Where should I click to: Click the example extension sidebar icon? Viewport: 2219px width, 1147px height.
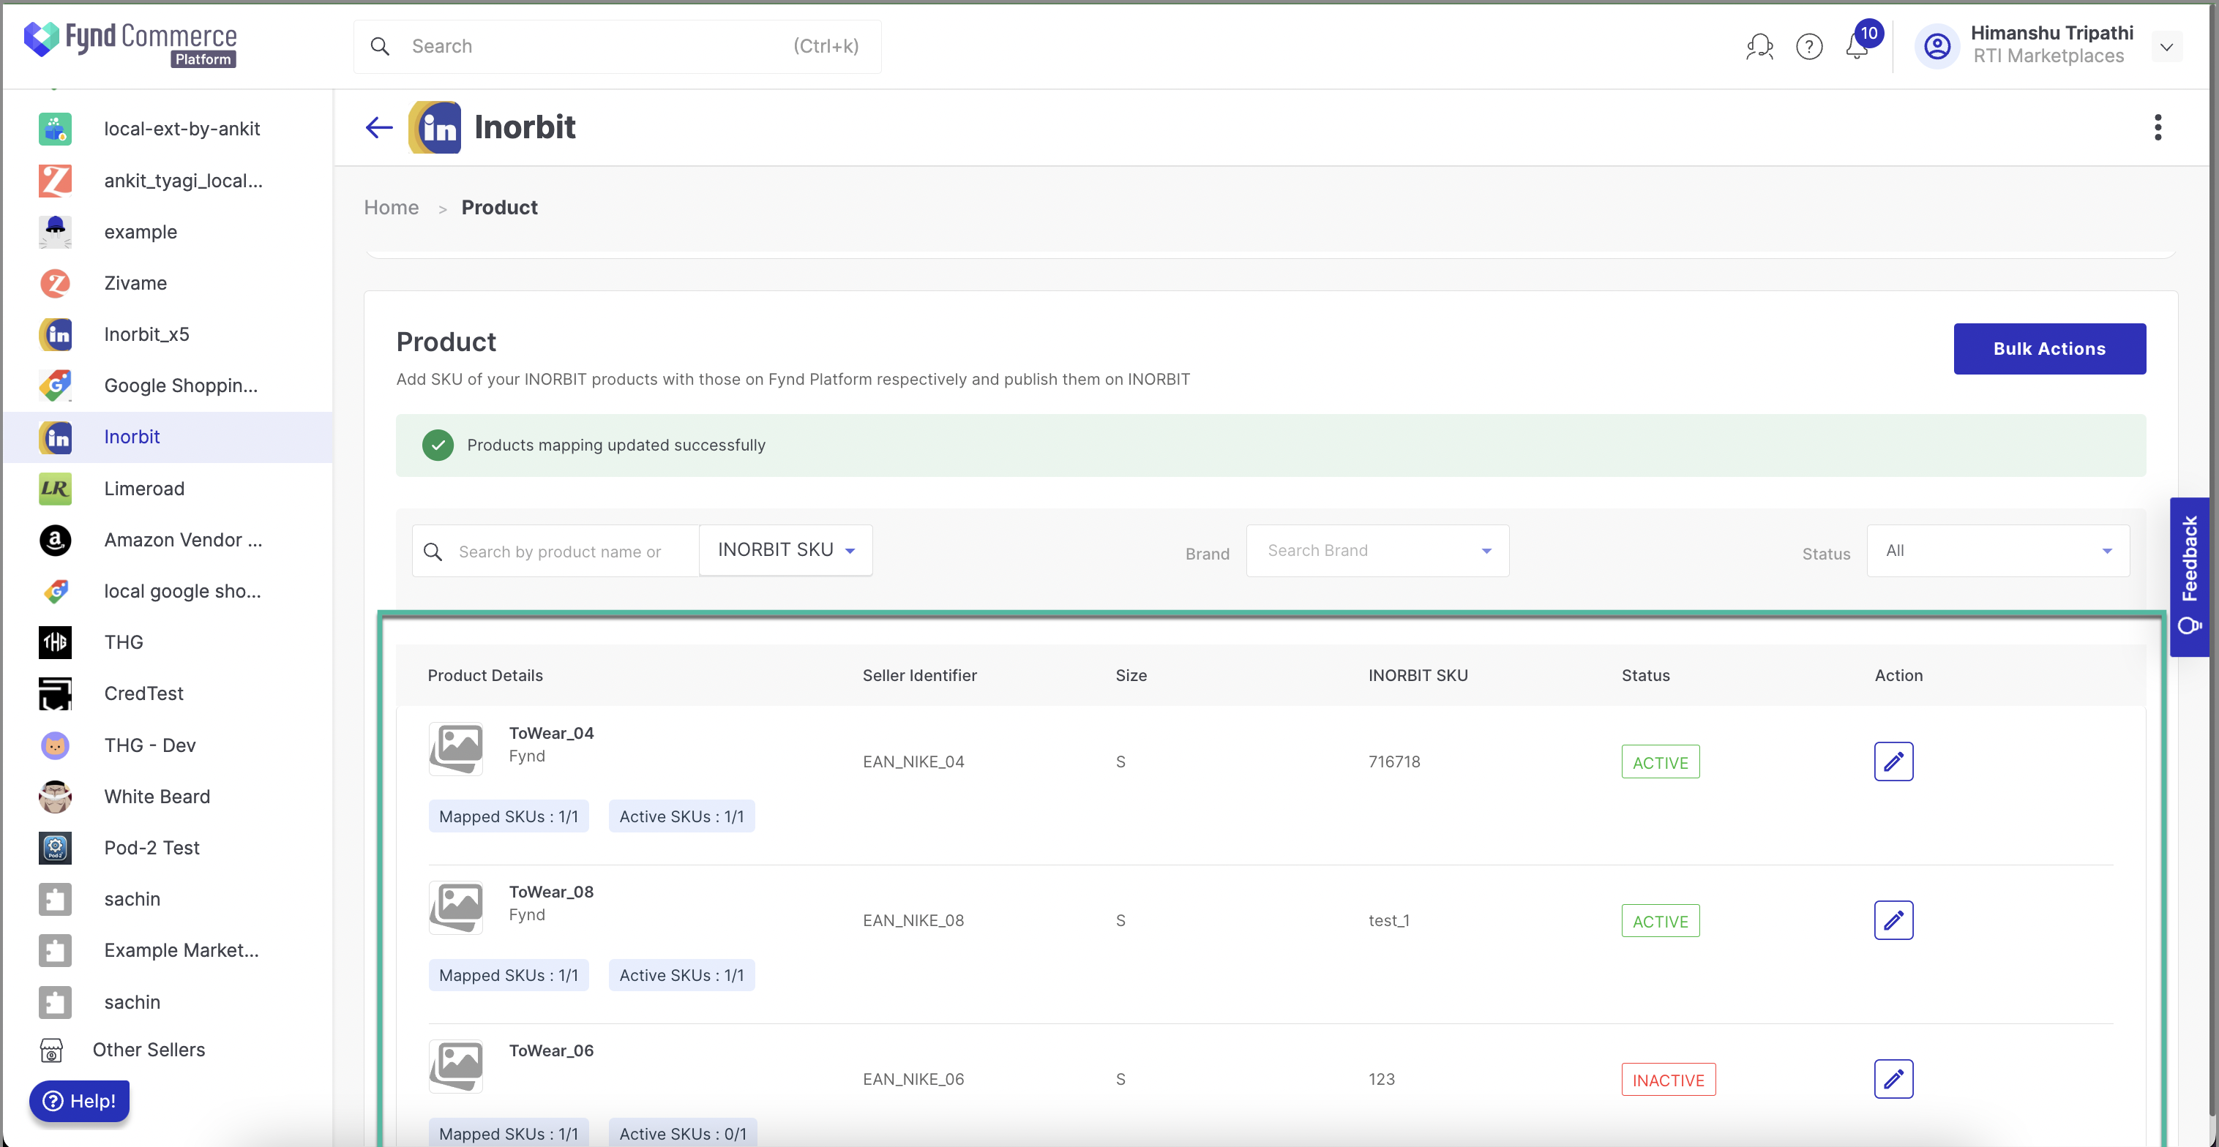55,232
